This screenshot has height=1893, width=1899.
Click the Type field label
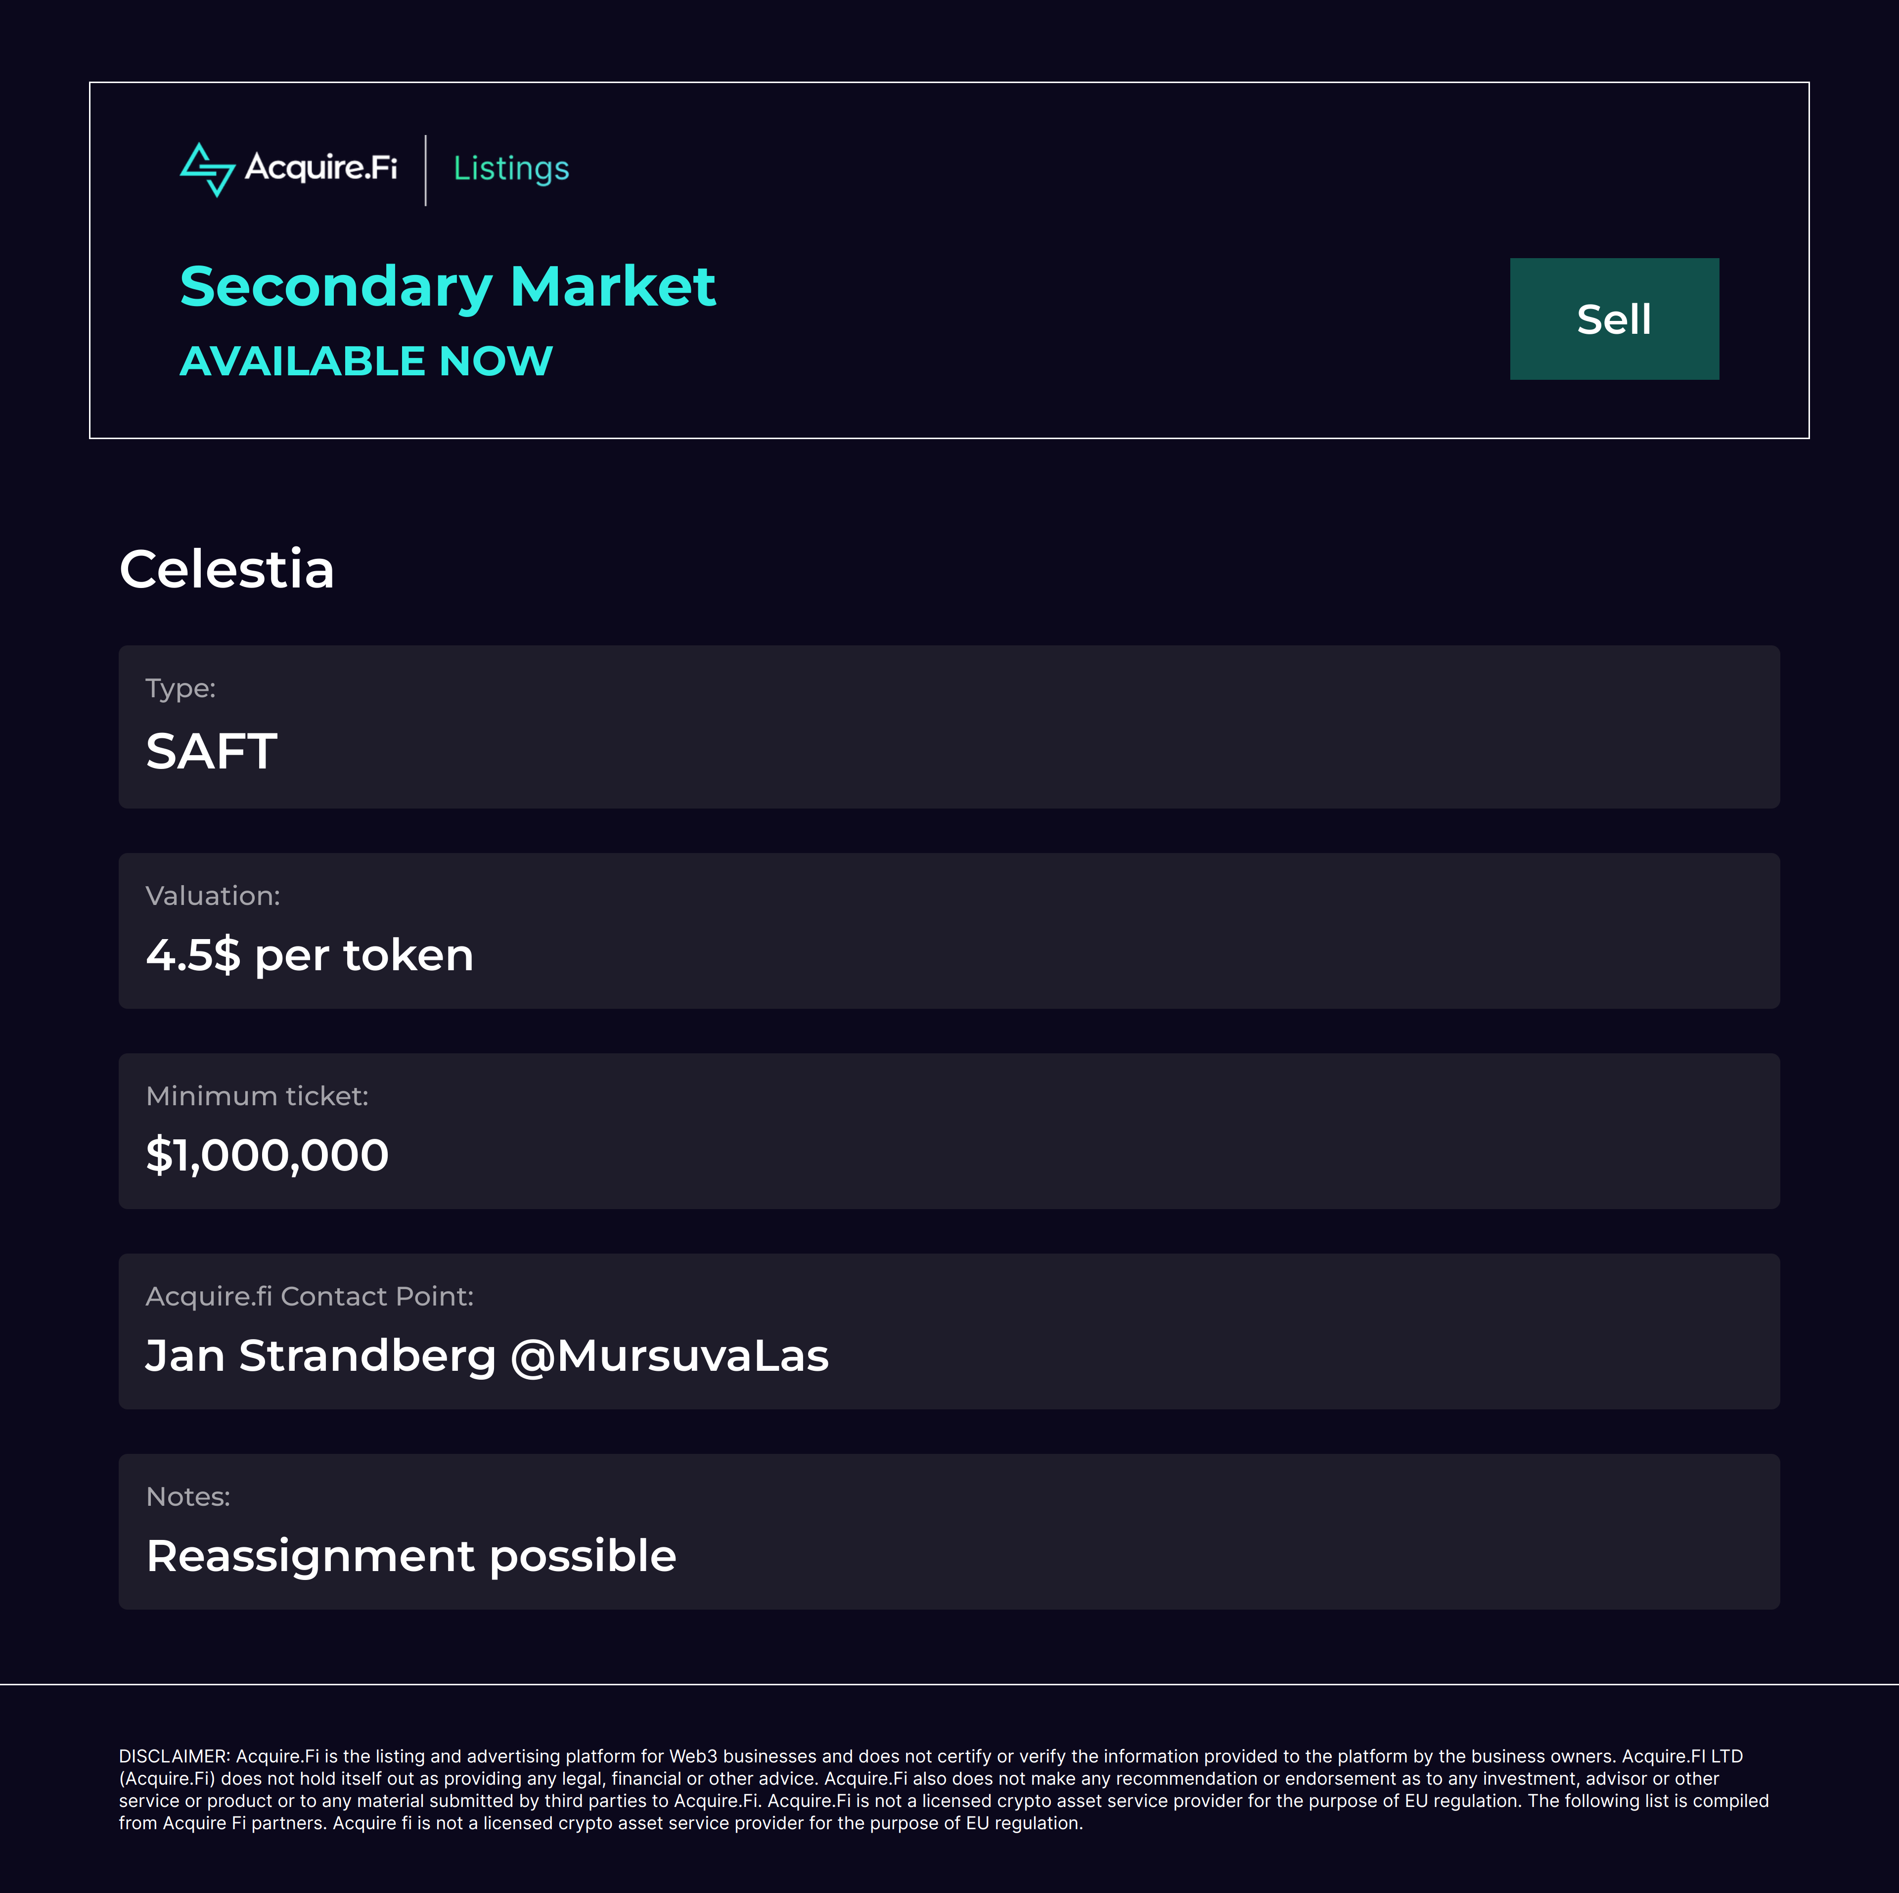[180, 688]
